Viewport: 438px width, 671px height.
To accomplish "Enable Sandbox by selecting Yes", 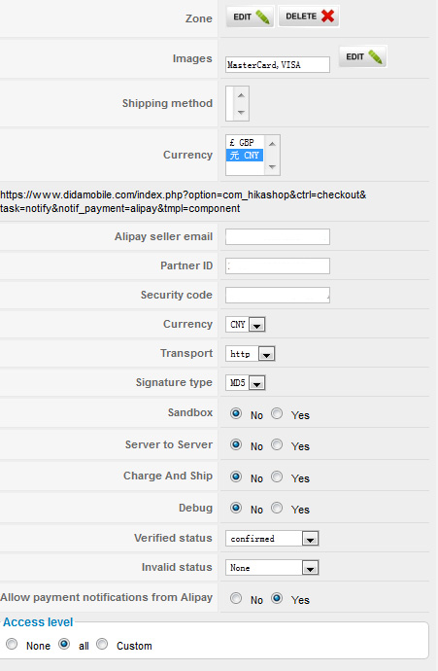I will point(277,413).
